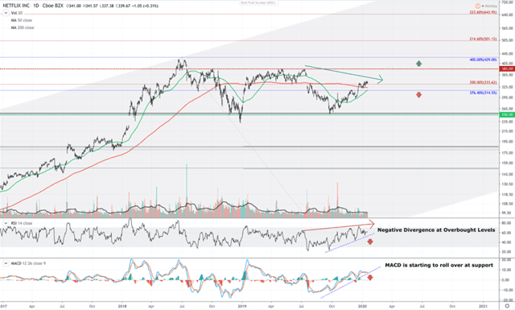
Task: Open chart settings gear at bottom-right corner
Action: pyautogui.click(x=507, y=306)
